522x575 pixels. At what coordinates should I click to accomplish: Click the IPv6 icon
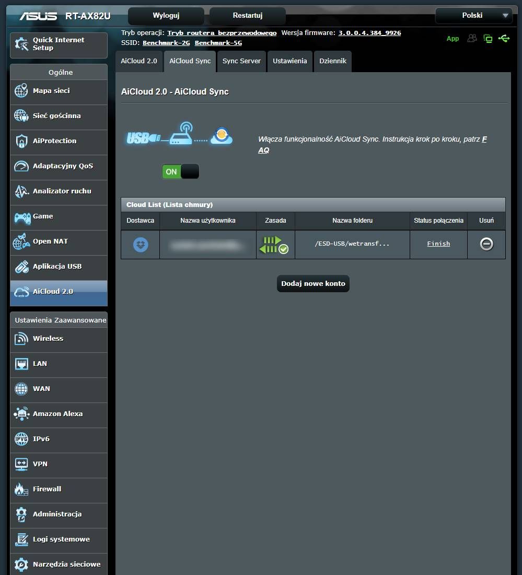pos(21,439)
